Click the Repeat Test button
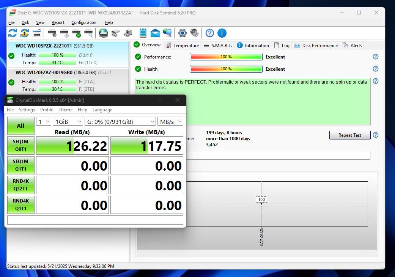 (349, 135)
